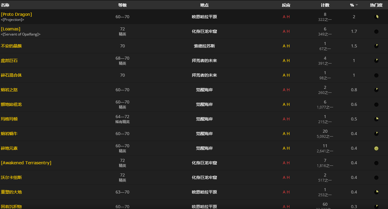388x209 pixels.
Task: Click the popularity pie icon for 玛格玛顿
Action: pyautogui.click(x=376, y=119)
